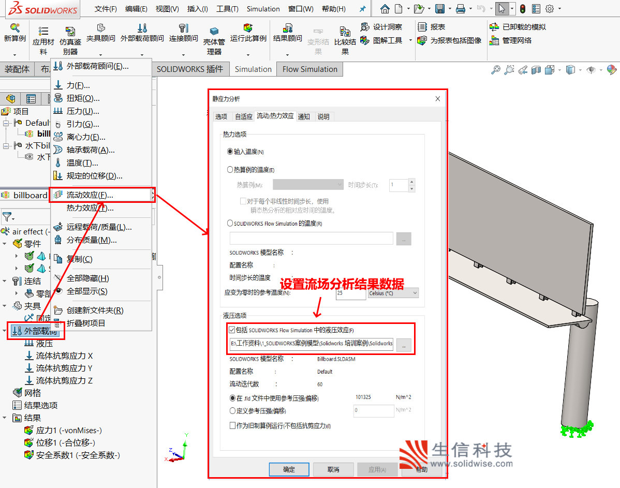Click 结果选项 tree item

(x=35, y=405)
